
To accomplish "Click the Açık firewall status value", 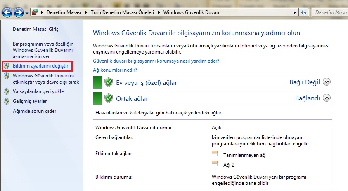I will [216, 128].
